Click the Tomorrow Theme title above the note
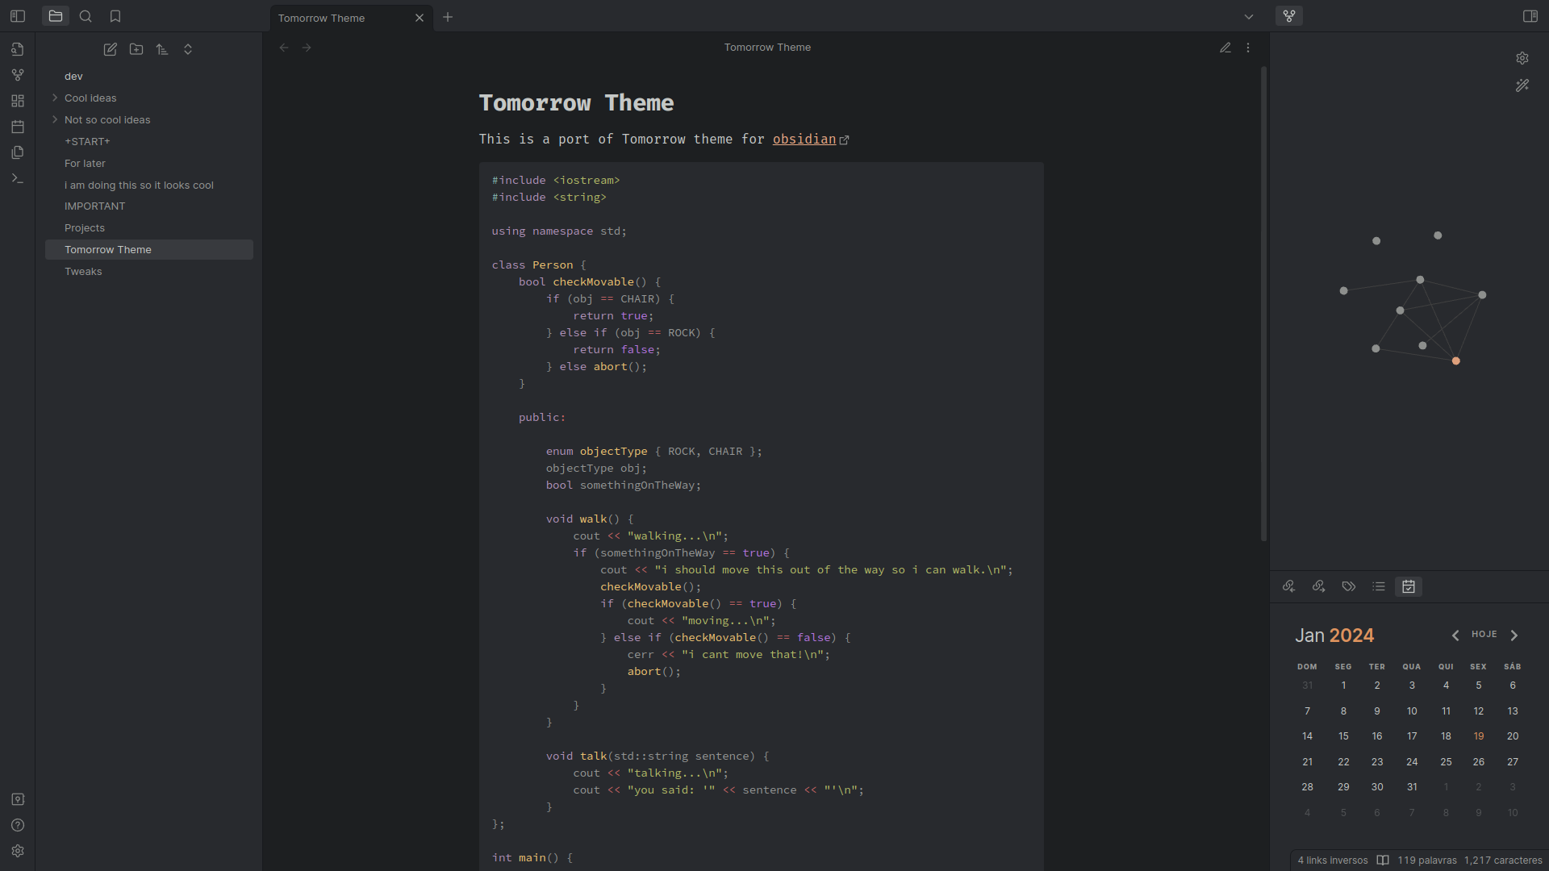 (x=767, y=48)
